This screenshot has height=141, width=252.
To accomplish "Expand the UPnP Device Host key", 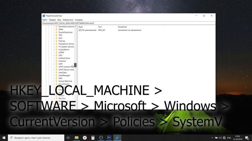I will (x=54, y=70).
